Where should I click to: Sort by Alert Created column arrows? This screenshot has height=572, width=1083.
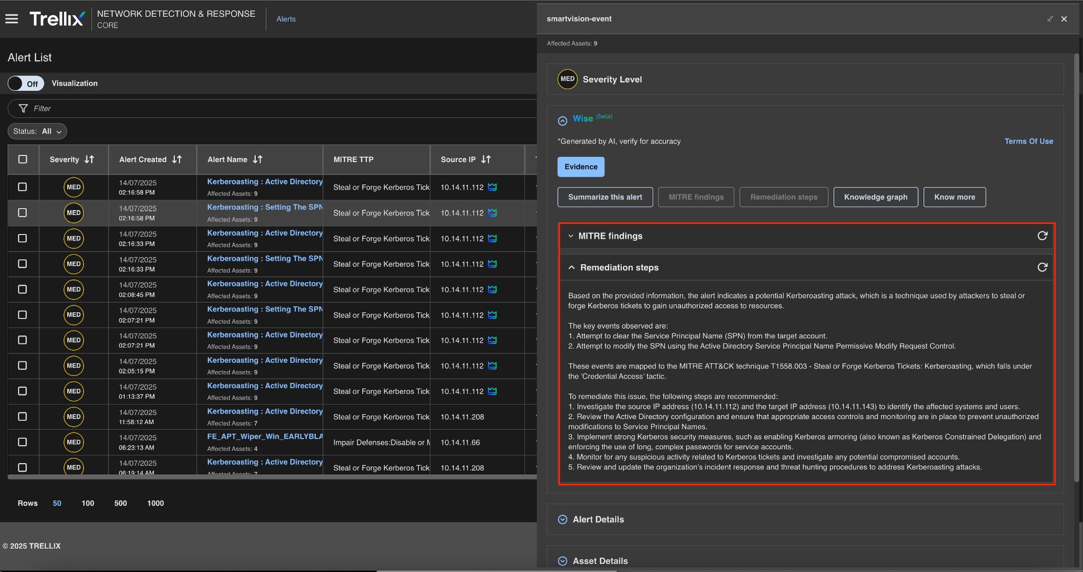pos(177,159)
